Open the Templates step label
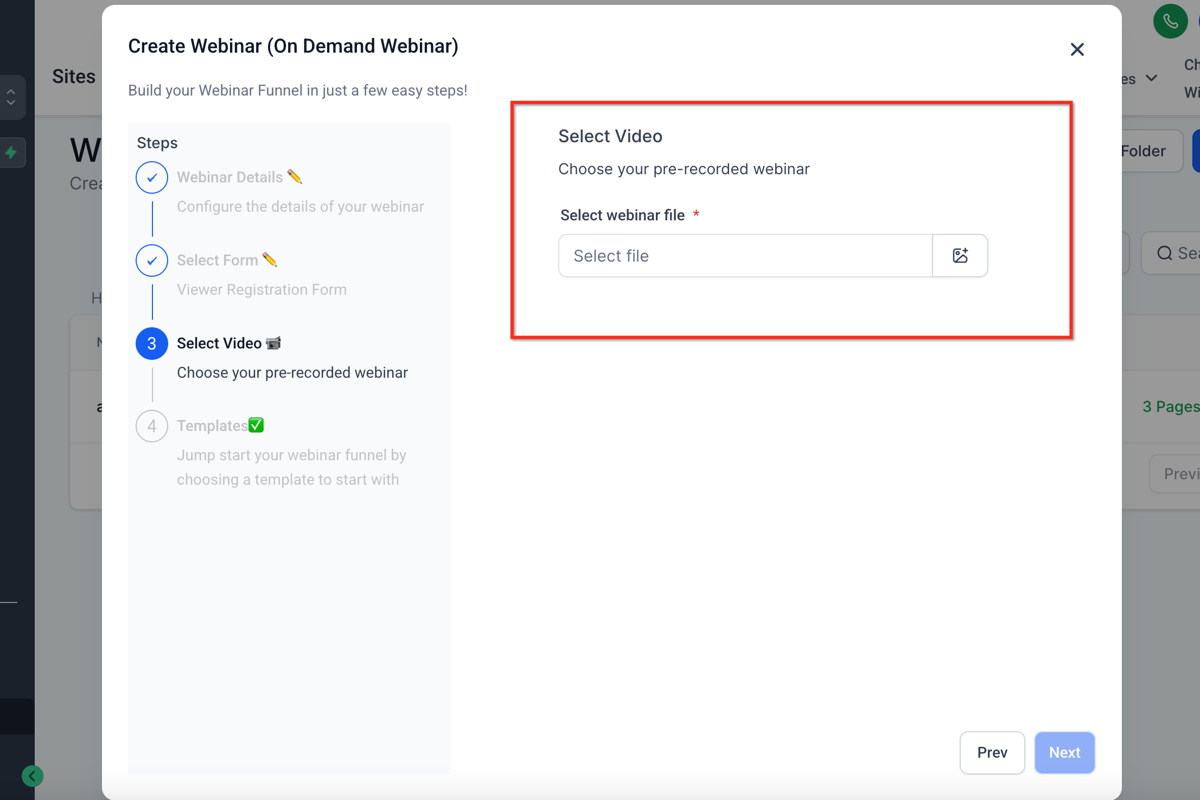The height and width of the screenshot is (800, 1200). tap(212, 426)
